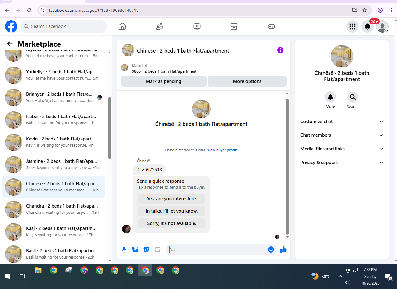397x289 pixels.
Task: Send quick response Yes, are you interested?
Action: tap(172, 199)
